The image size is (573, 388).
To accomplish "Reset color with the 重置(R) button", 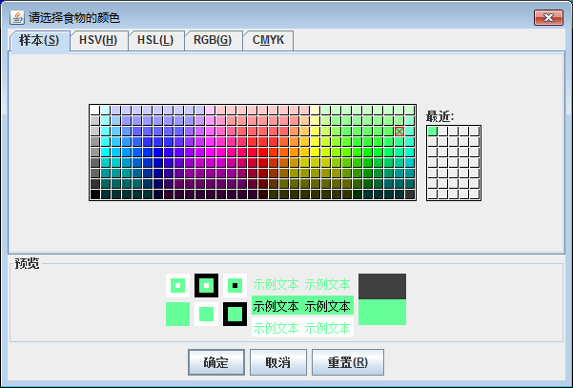I will (x=348, y=362).
